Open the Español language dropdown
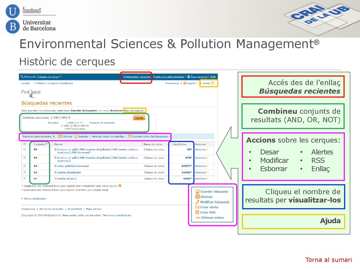The width and height of the screenshot is (360, 270). (x=191, y=83)
